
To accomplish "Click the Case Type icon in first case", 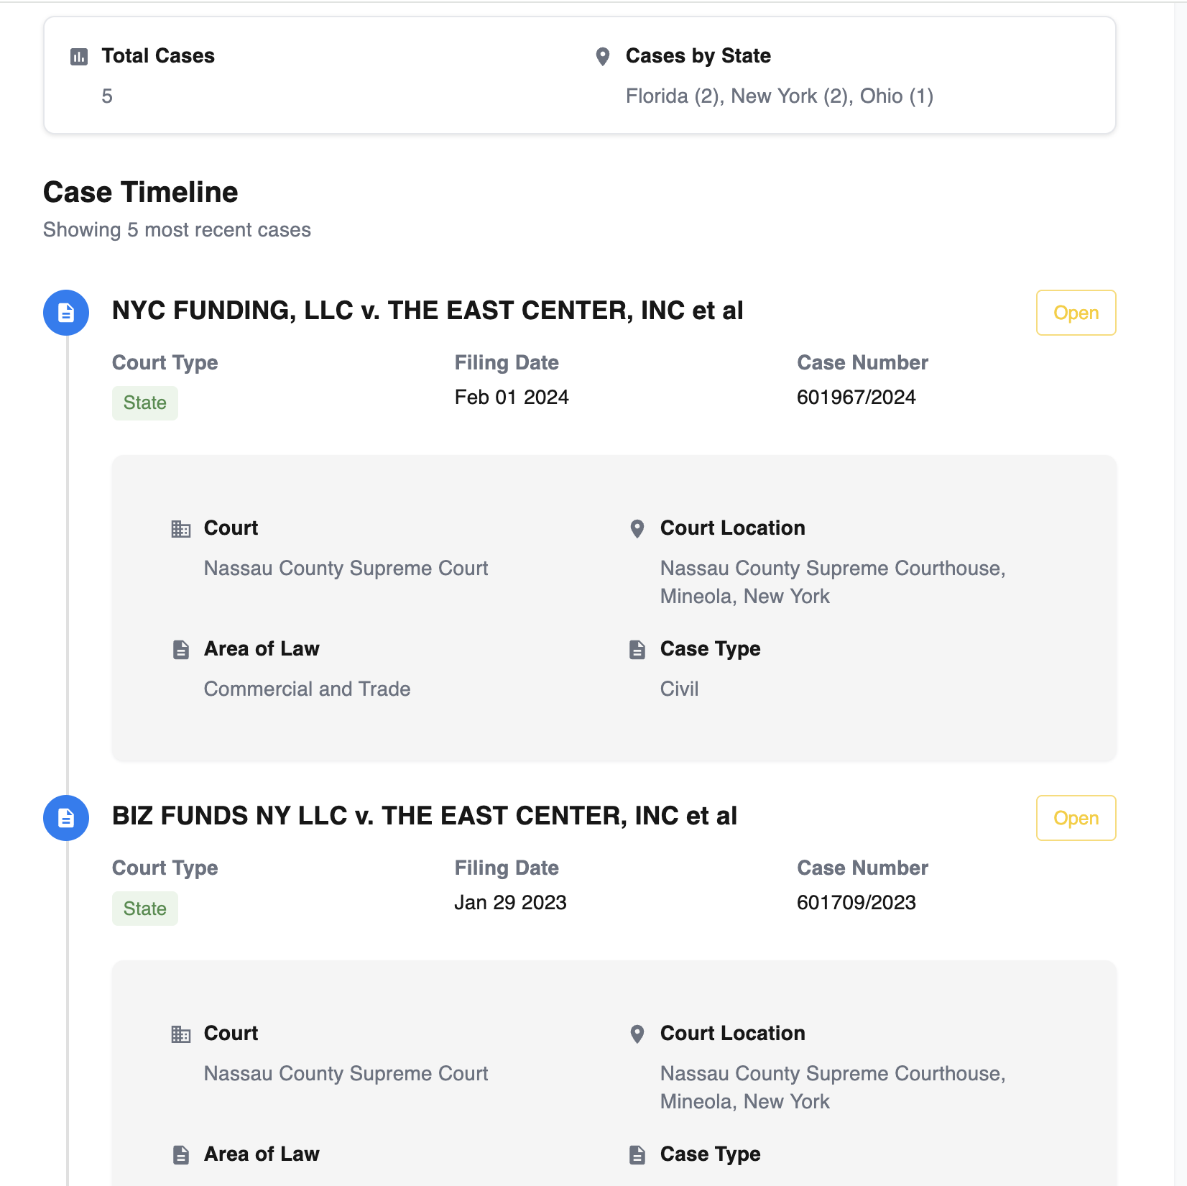I will [x=637, y=650].
